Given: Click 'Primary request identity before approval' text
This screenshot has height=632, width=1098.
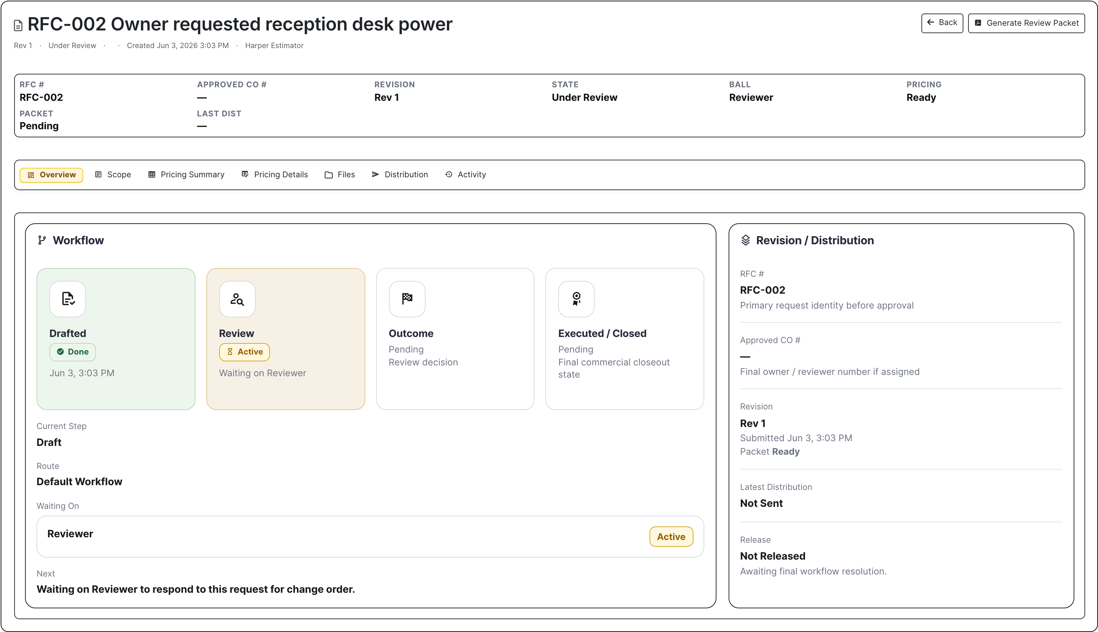Looking at the screenshot, I should (x=827, y=306).
